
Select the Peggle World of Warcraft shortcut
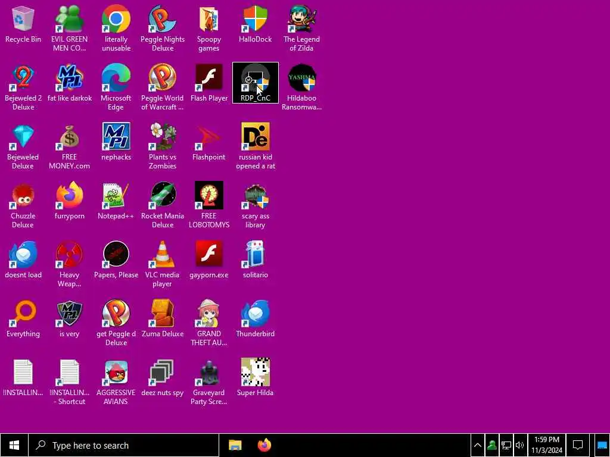[163, 87]
